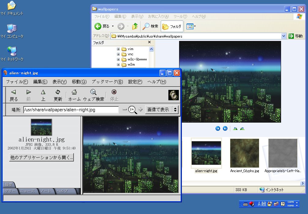This screenshot has width=308, height=214.
Task: Toggle KANA on the language bar
Action: point(291,205)
